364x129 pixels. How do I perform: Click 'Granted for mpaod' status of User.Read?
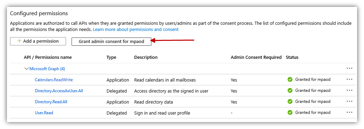pyautogui.click(x=313, y=112)
